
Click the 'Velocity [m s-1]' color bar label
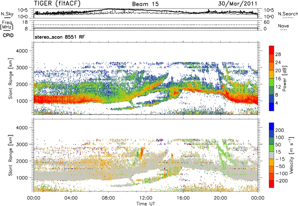pyautogui.click(x=291, y=155)
